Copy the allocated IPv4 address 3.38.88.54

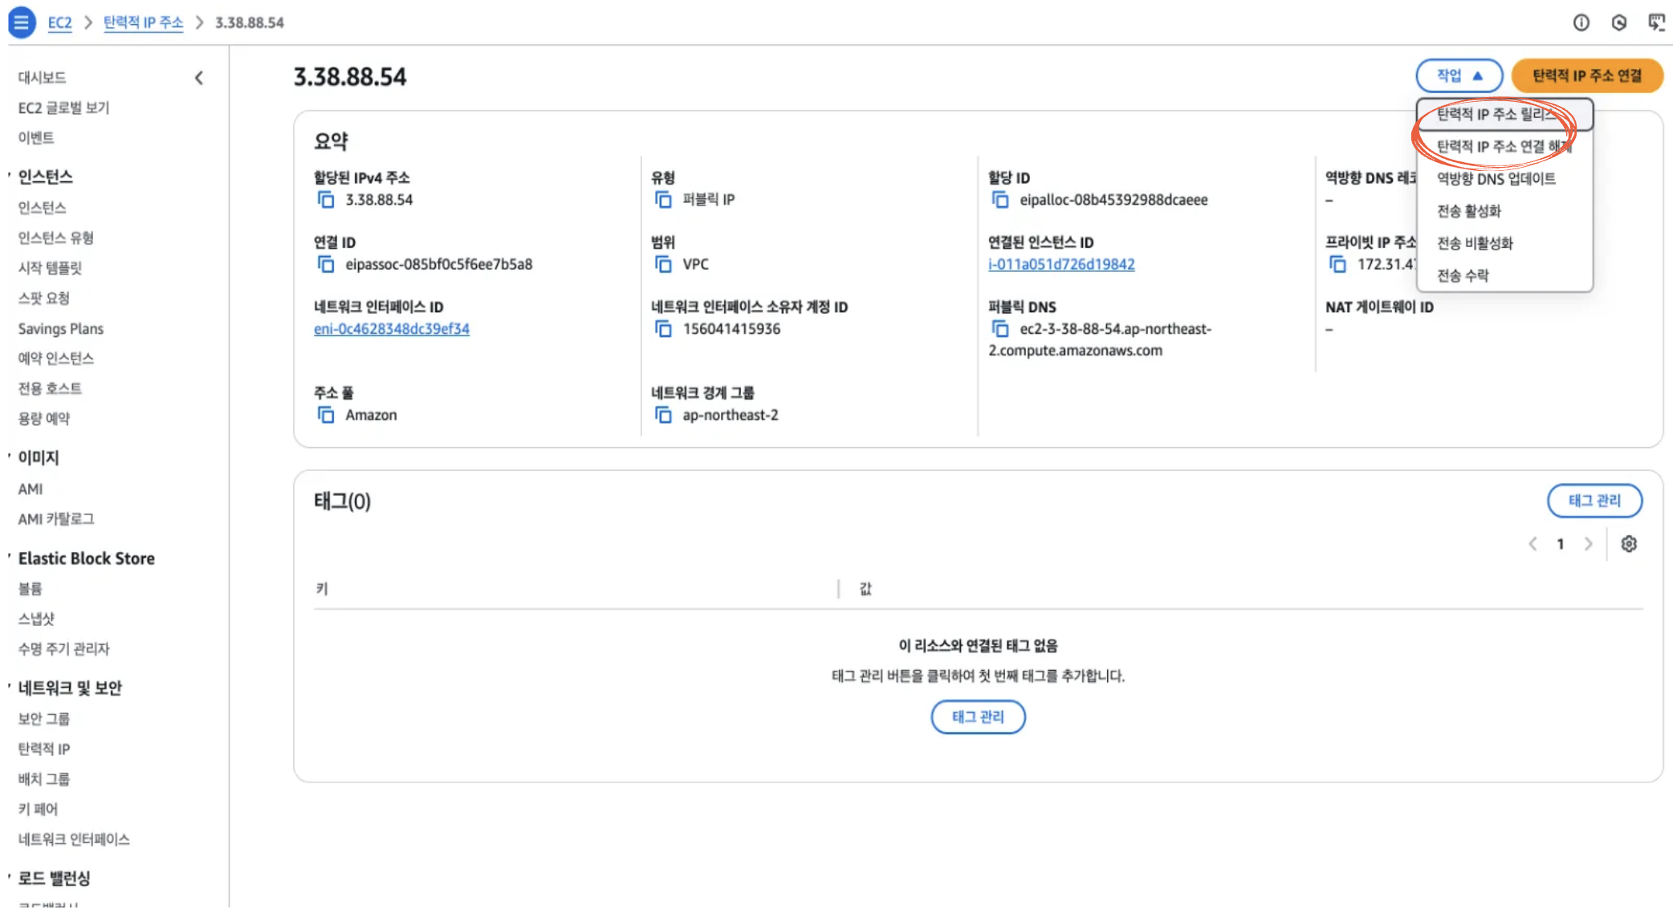click(325, 200)
